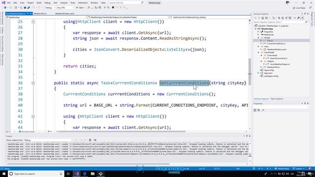Select the View folder in Solution Explorer
315x177 pixels.
point(266,47)
